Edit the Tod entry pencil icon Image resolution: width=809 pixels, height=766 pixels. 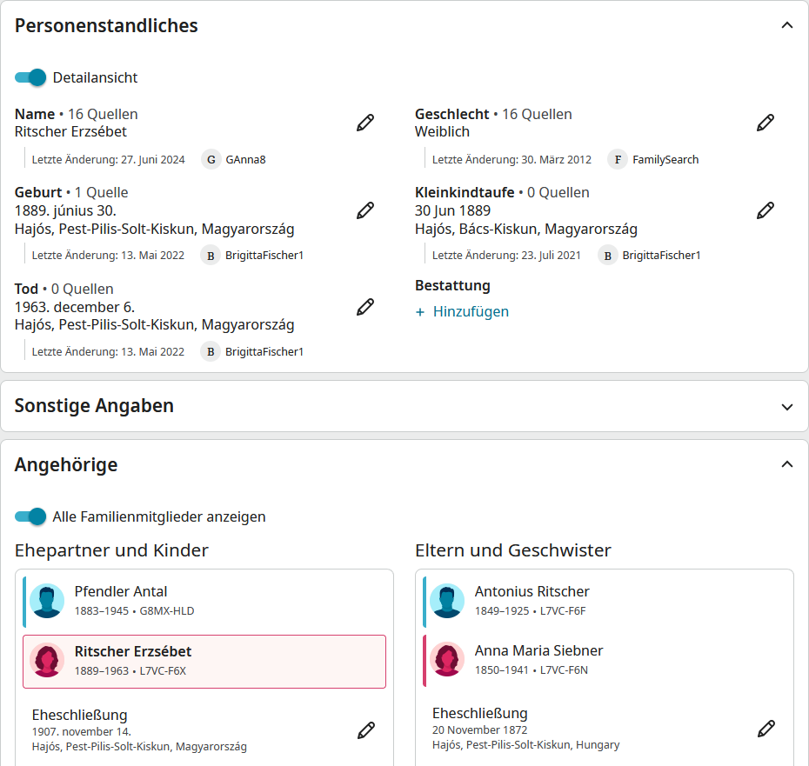click(x=365, y=307)
